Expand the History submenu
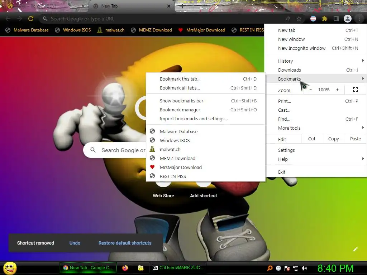This screenshot has height=275, width=367. [316, 61]
